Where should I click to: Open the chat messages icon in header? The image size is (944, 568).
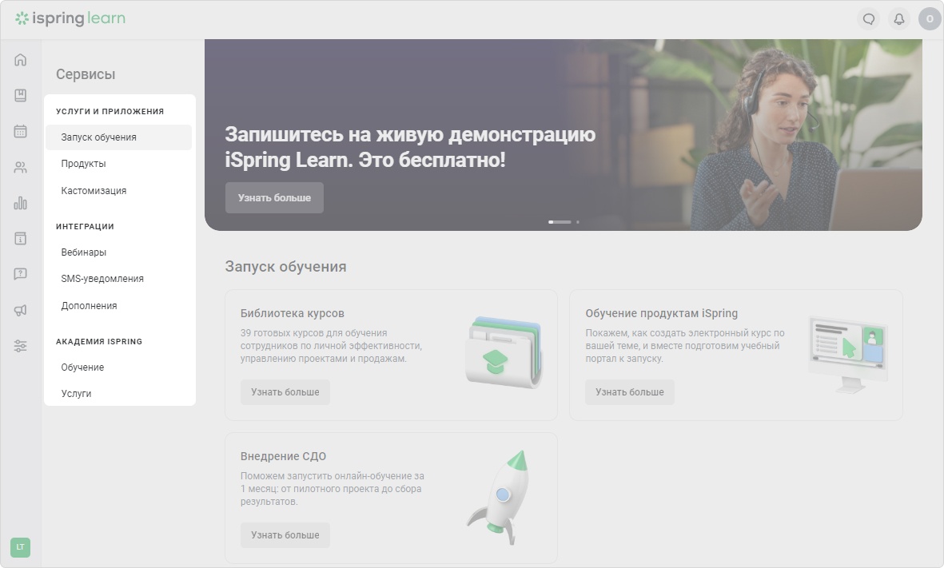[x=868, y=19]
